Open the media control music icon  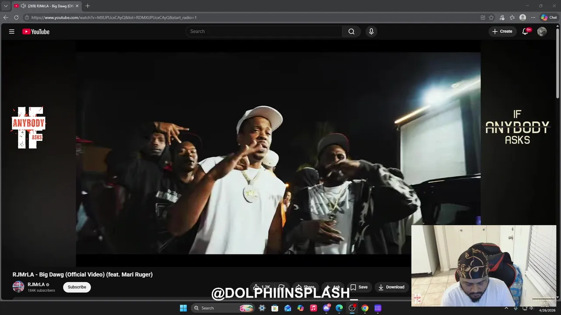(502, 17)
